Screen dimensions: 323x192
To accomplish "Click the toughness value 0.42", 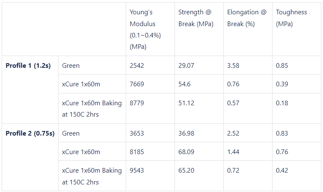I will 282,171.
